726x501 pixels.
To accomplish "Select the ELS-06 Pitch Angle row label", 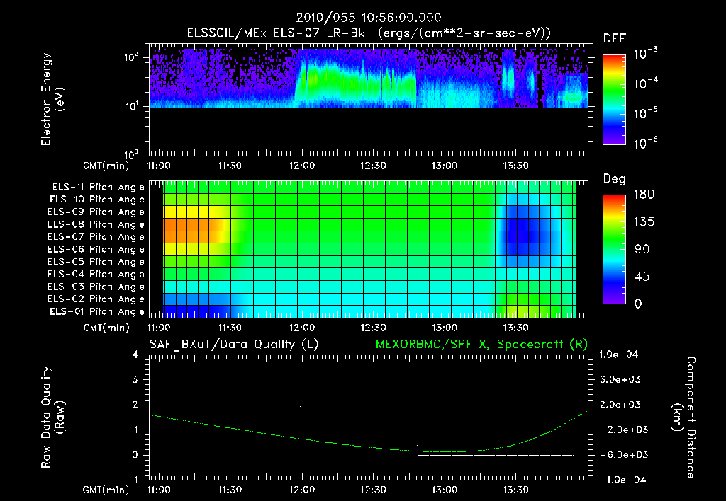I will coord(96,249).
